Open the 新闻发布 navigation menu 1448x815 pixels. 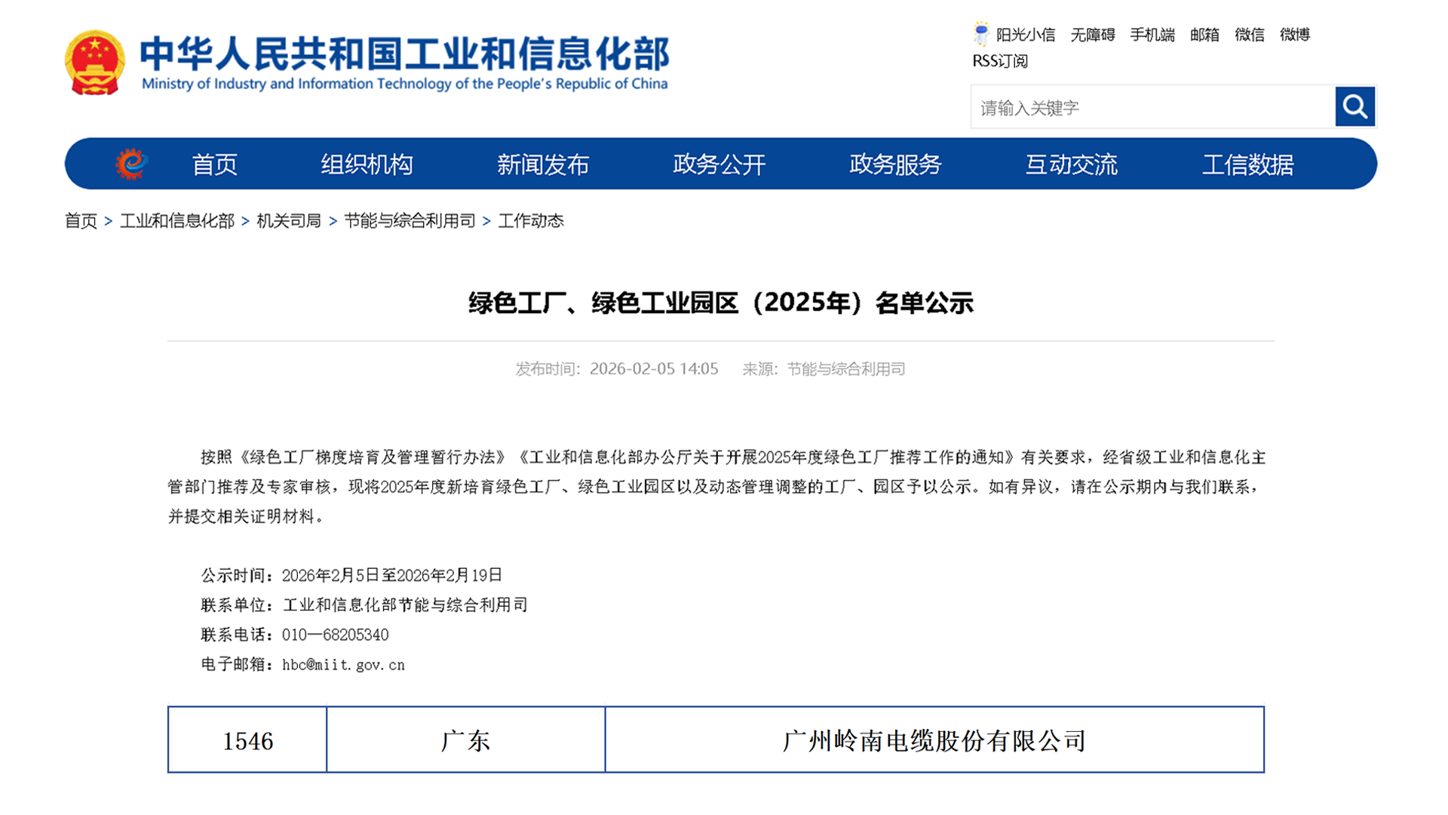(543, 164)
